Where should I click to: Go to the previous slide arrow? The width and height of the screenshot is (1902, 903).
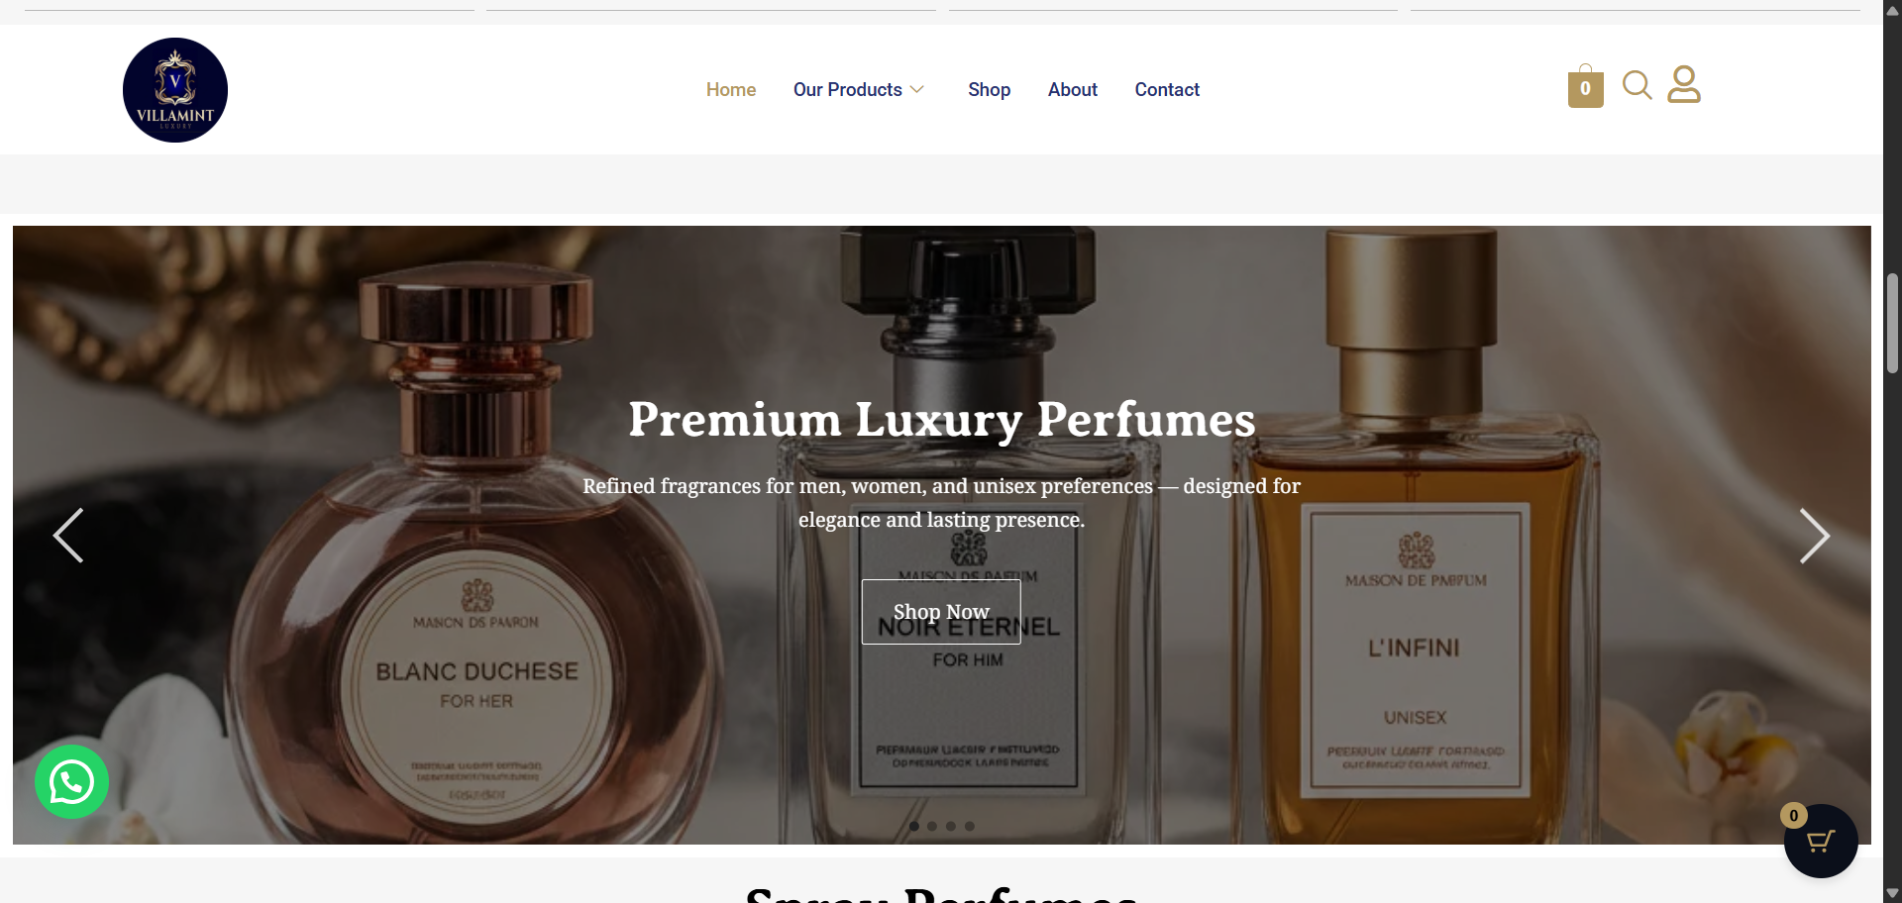(68, 536)
